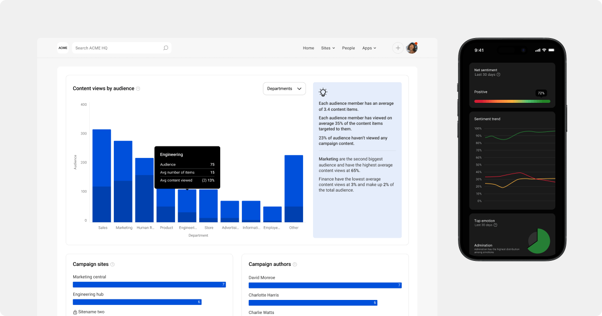The height and width of the screenshot is (316, 602).
Task: Click the tooltip's Avg content viewed row
Action: [x=187, y=180]
